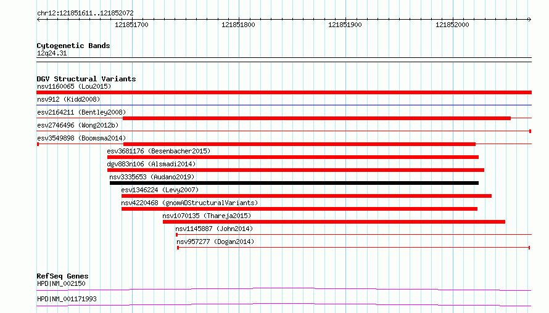Click the red bar for esv1346224

click(307, 196)
